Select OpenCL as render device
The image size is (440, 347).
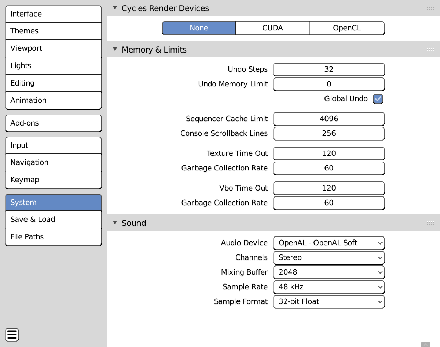point(347,28)
